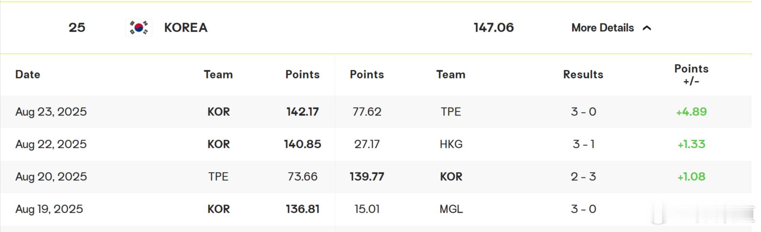
Task: Click the Results column header
Action: tap(583, 74)
